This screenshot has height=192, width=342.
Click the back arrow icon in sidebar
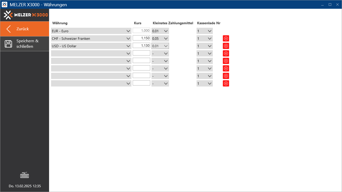pos(9,29)
